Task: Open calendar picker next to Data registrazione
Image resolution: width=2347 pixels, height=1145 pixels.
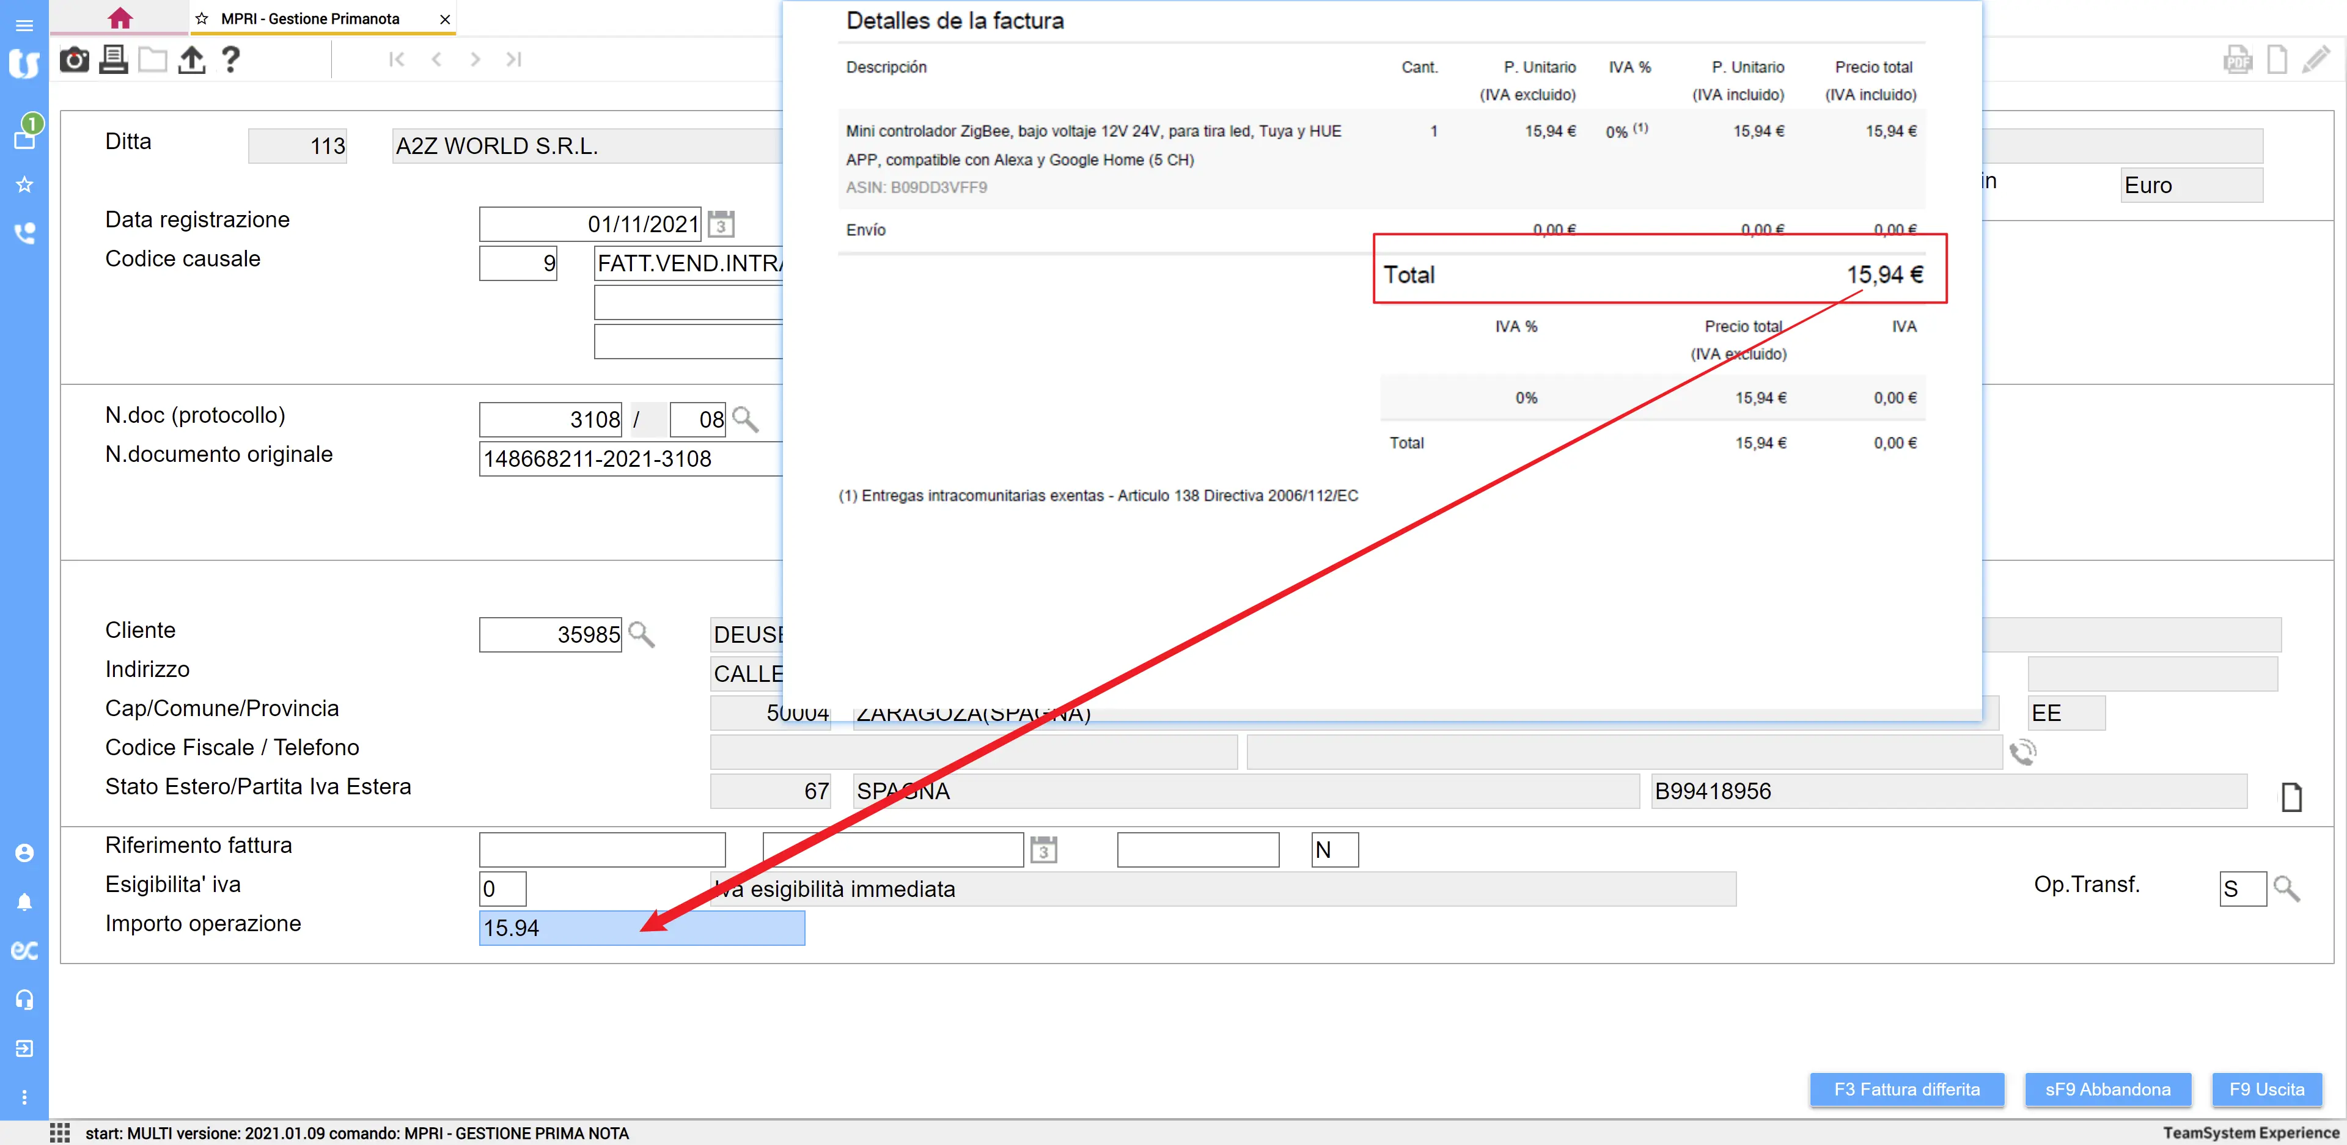Action: 721,224
